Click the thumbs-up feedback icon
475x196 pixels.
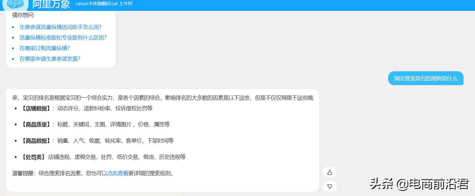[x=330, y=172]
